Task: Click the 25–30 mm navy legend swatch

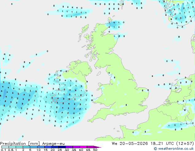Action: pyautogui.click(x=62, y=147)
